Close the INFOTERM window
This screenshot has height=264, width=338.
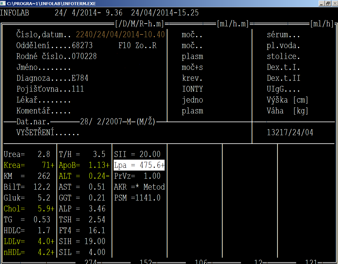tap(335, 3)
